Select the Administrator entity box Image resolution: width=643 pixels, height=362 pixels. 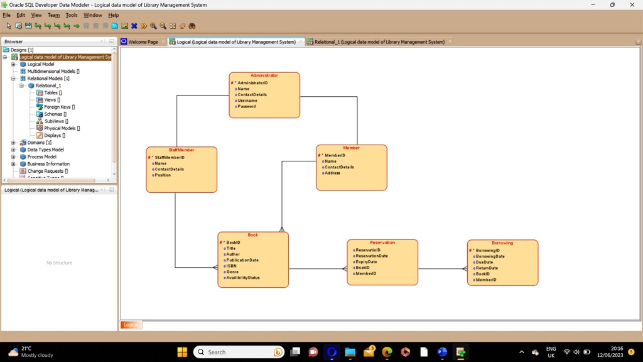[x=264, y=94]
